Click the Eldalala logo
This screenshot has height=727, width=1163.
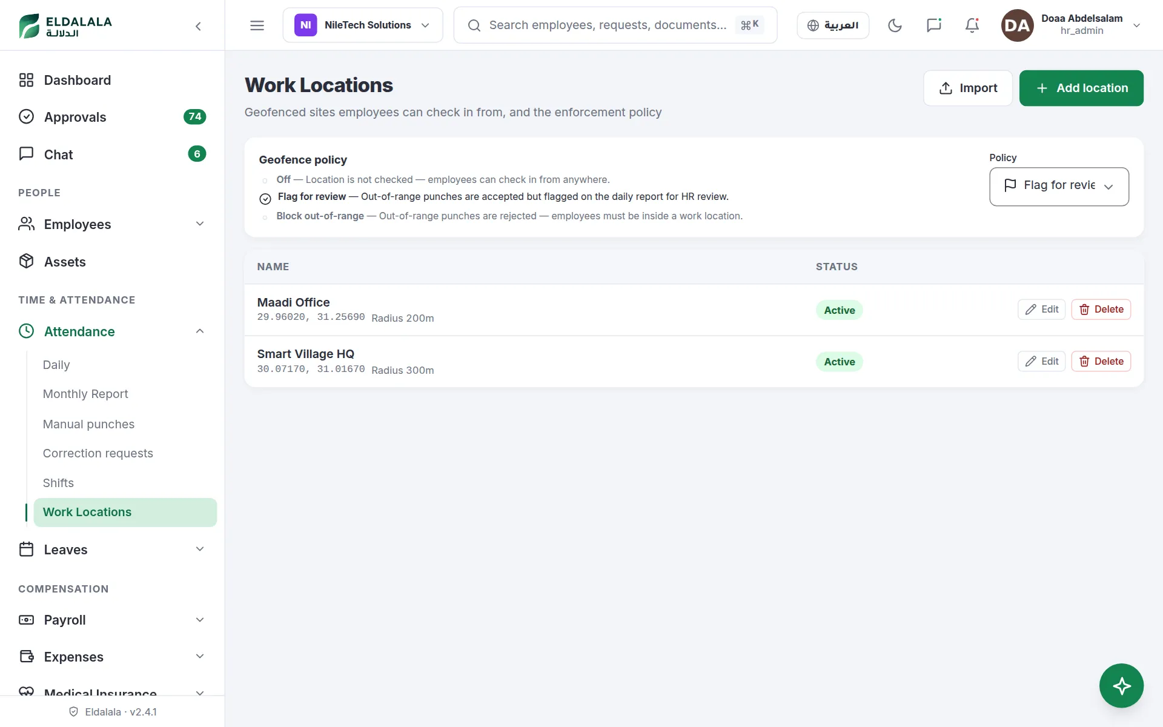pos(65,25)
